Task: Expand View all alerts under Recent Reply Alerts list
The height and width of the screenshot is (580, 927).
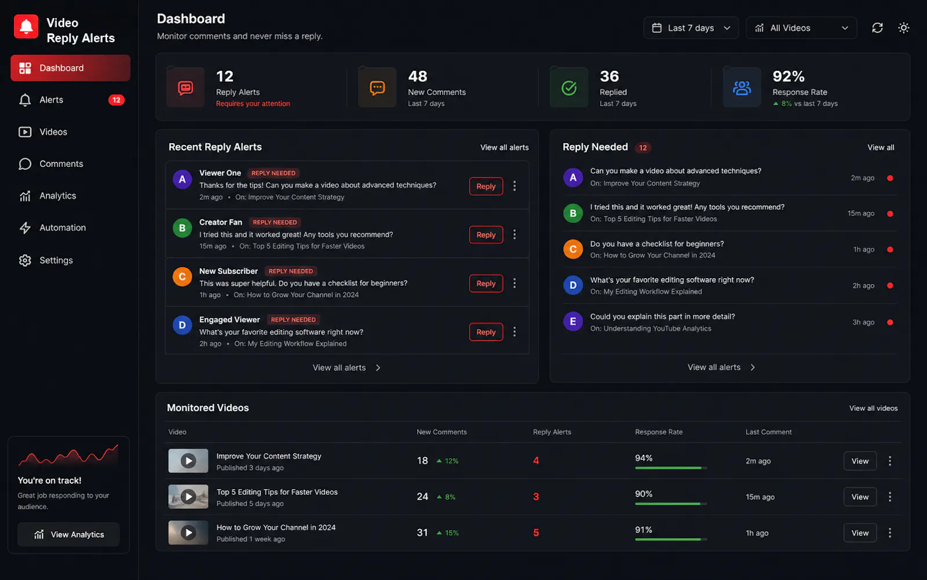Action: click(346, 367)
